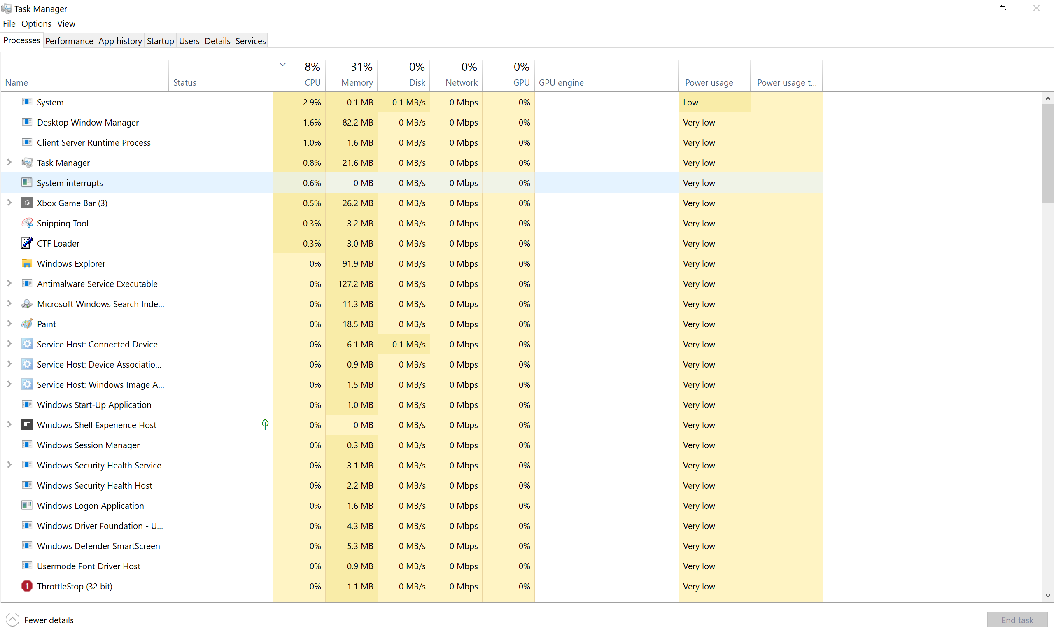
Task: Click the Service Host Connected Device gear icon
Action: click(27, 343)
